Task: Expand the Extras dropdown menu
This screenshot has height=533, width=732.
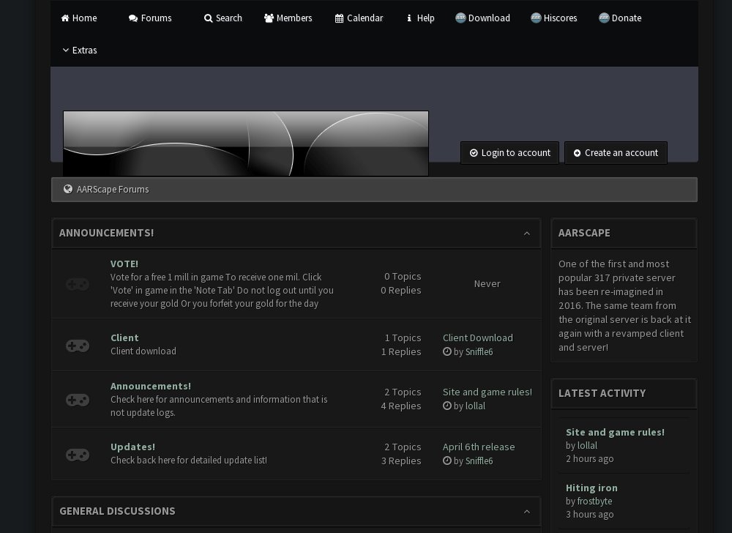Action: pyautogui.click(x=79, y=50)
